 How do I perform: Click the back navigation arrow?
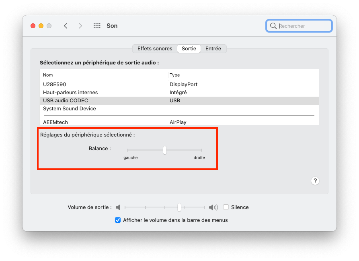click(x=66, y=26)
